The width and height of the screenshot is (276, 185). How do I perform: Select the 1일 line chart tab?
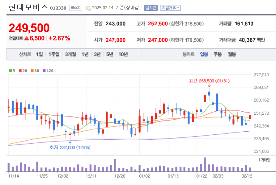click(40, 54)
